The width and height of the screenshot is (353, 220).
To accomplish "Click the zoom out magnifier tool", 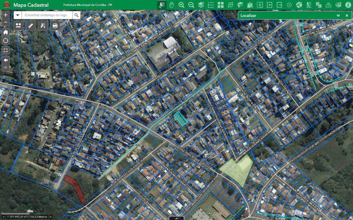I will tap(191, 5).
